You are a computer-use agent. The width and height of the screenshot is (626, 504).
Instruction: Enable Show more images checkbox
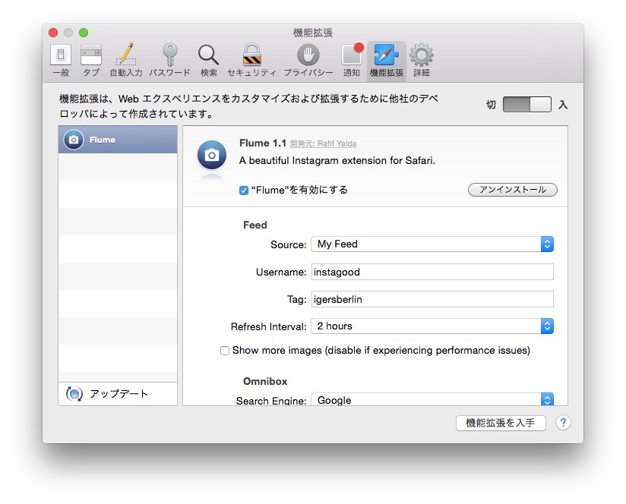(225, 351)
